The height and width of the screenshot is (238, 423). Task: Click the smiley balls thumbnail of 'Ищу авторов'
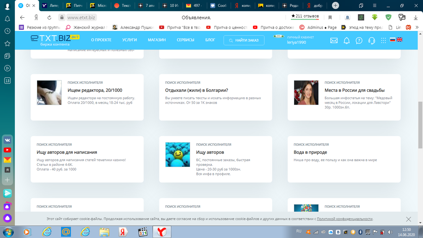click(x=178, y=154)
